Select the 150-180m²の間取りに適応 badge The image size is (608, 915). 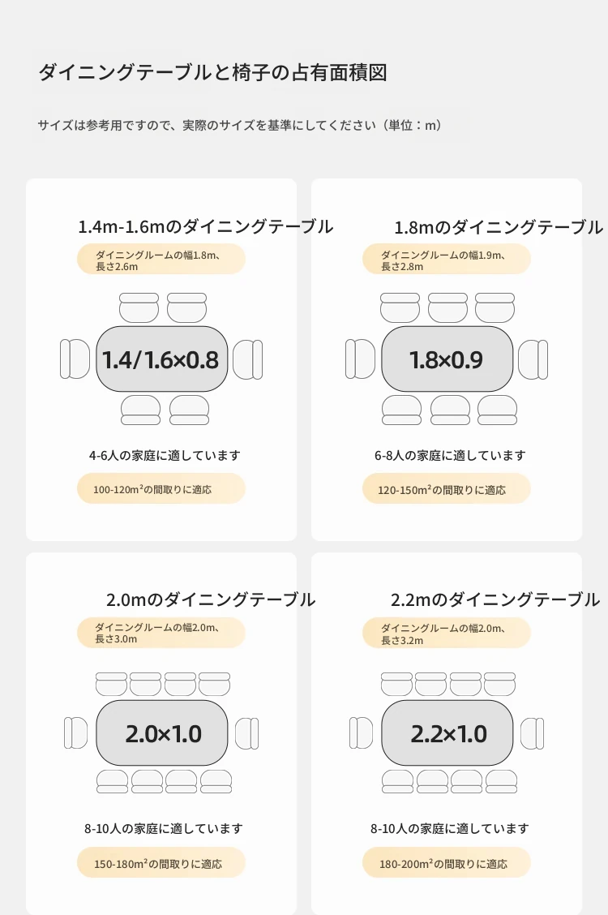pos(161,863)
